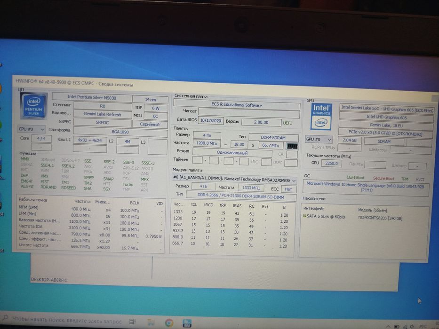Image resolution: width=439 pixels, height=329 pixels.
Task: Click the ECC Нет field
Action: pos(288,189)
